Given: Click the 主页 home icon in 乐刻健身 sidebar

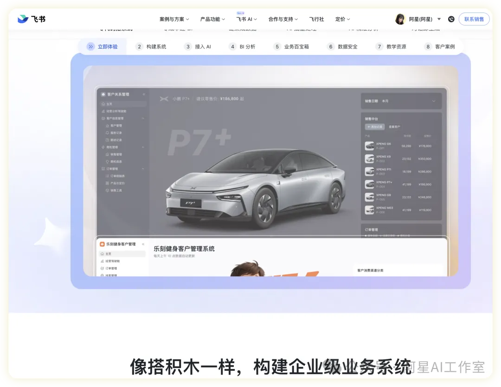Looking at the screenshot, I should click(x=102, y=254).
